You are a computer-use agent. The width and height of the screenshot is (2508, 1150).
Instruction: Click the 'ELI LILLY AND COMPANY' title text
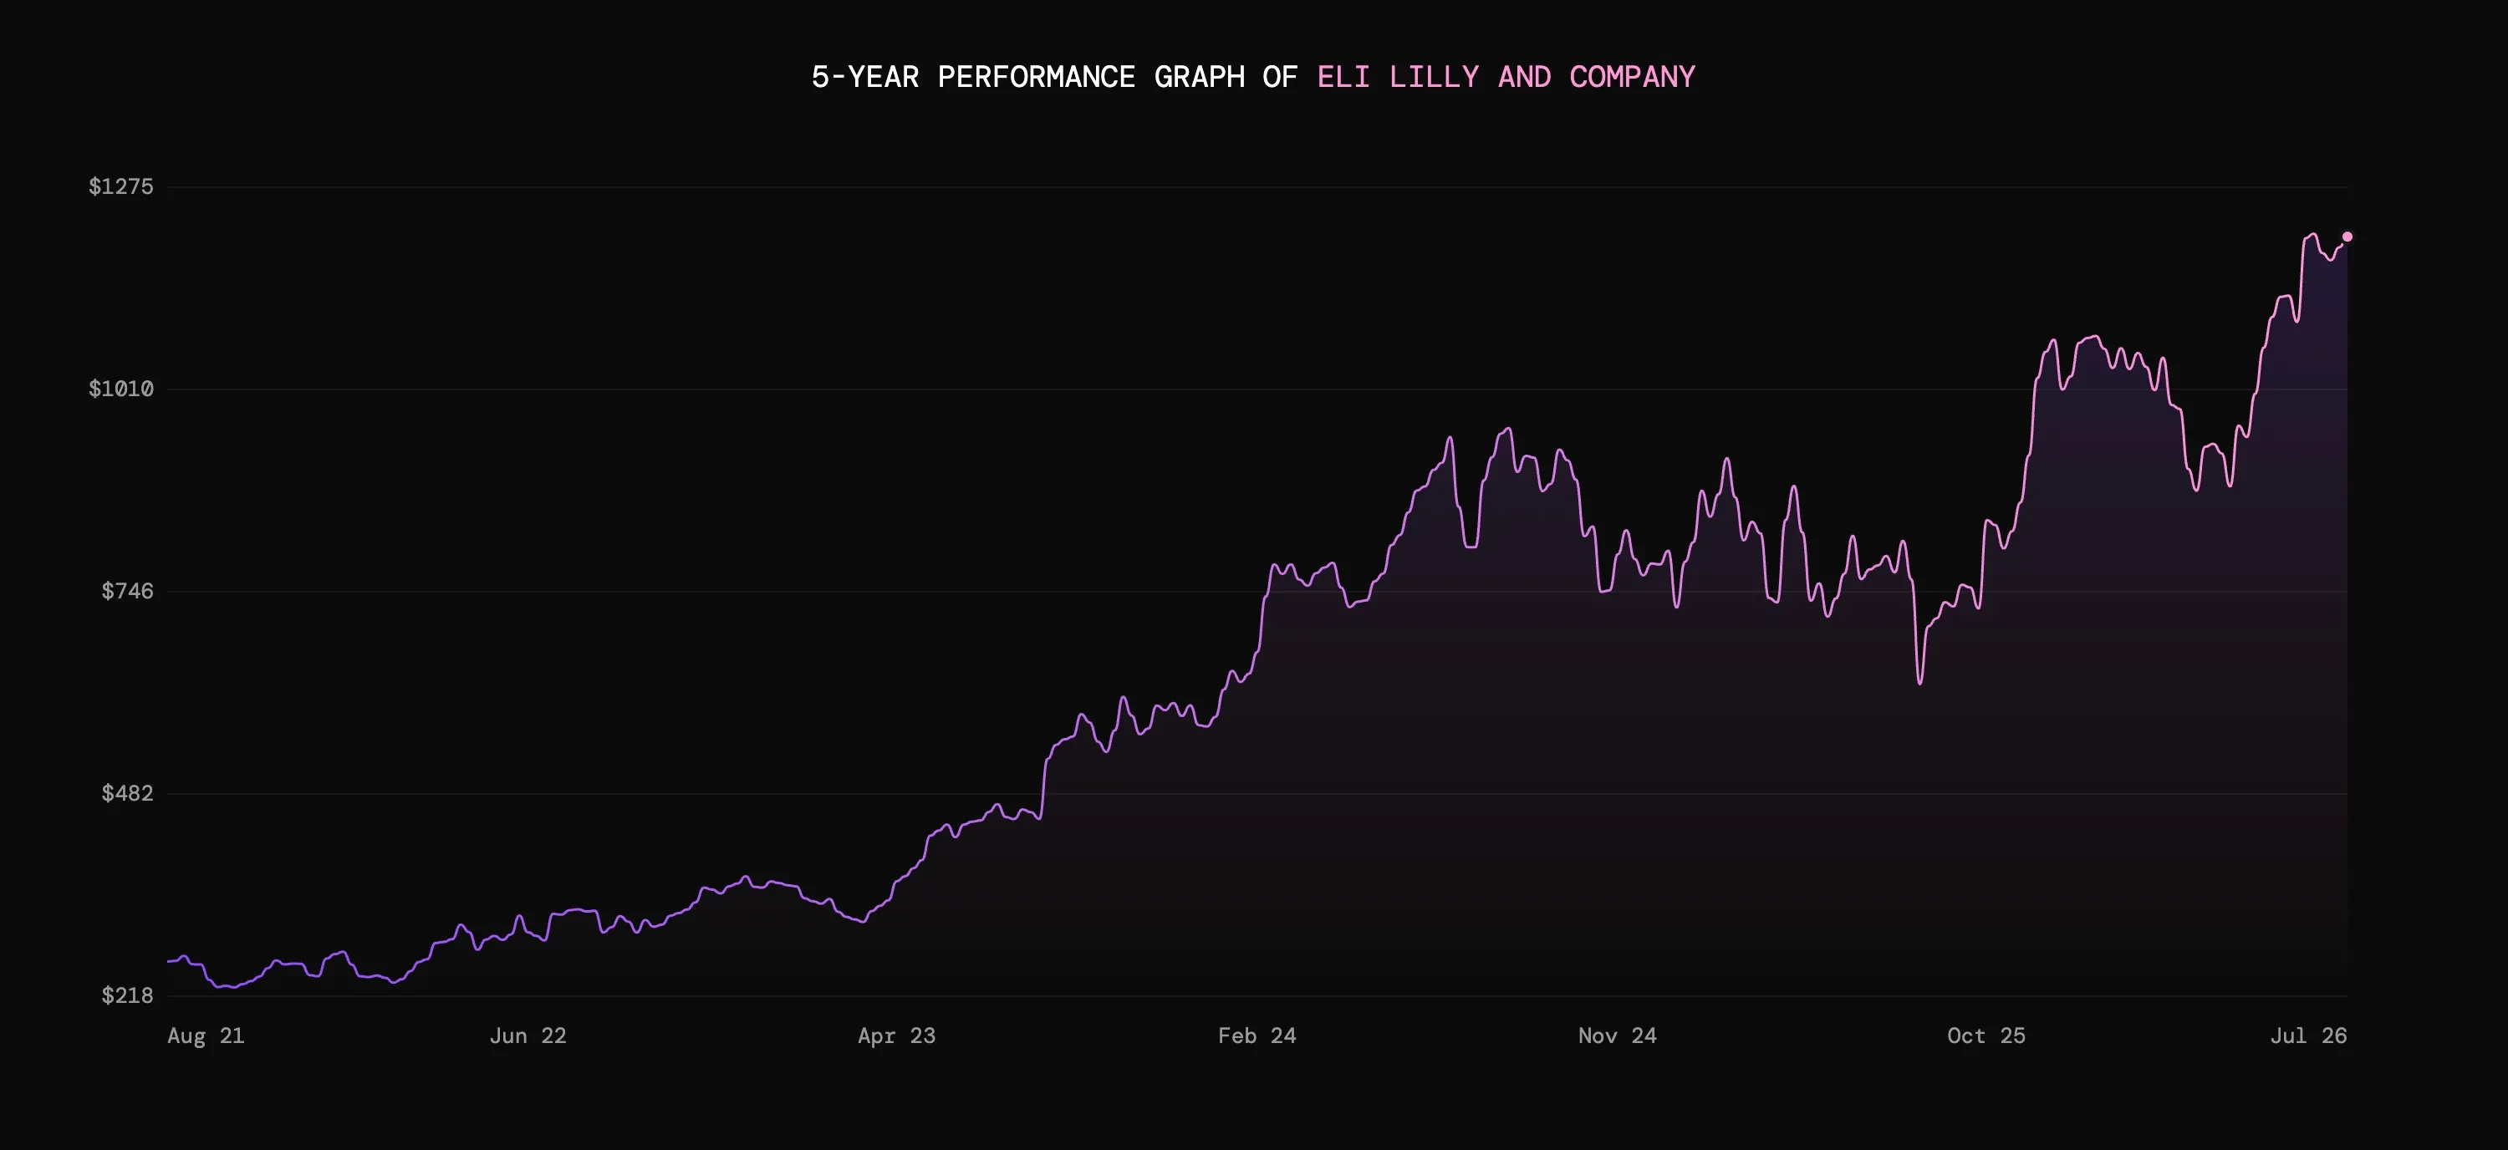[x=1506, y=77]
